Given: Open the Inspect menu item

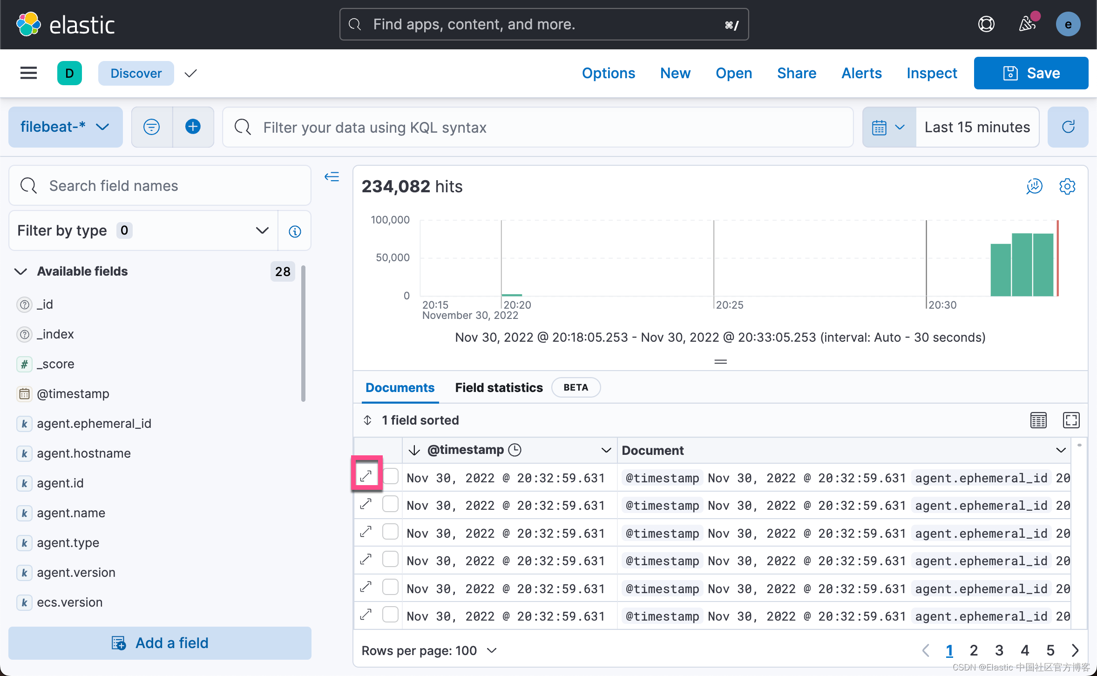Looking at the screenshot, I should coord(932,73).
